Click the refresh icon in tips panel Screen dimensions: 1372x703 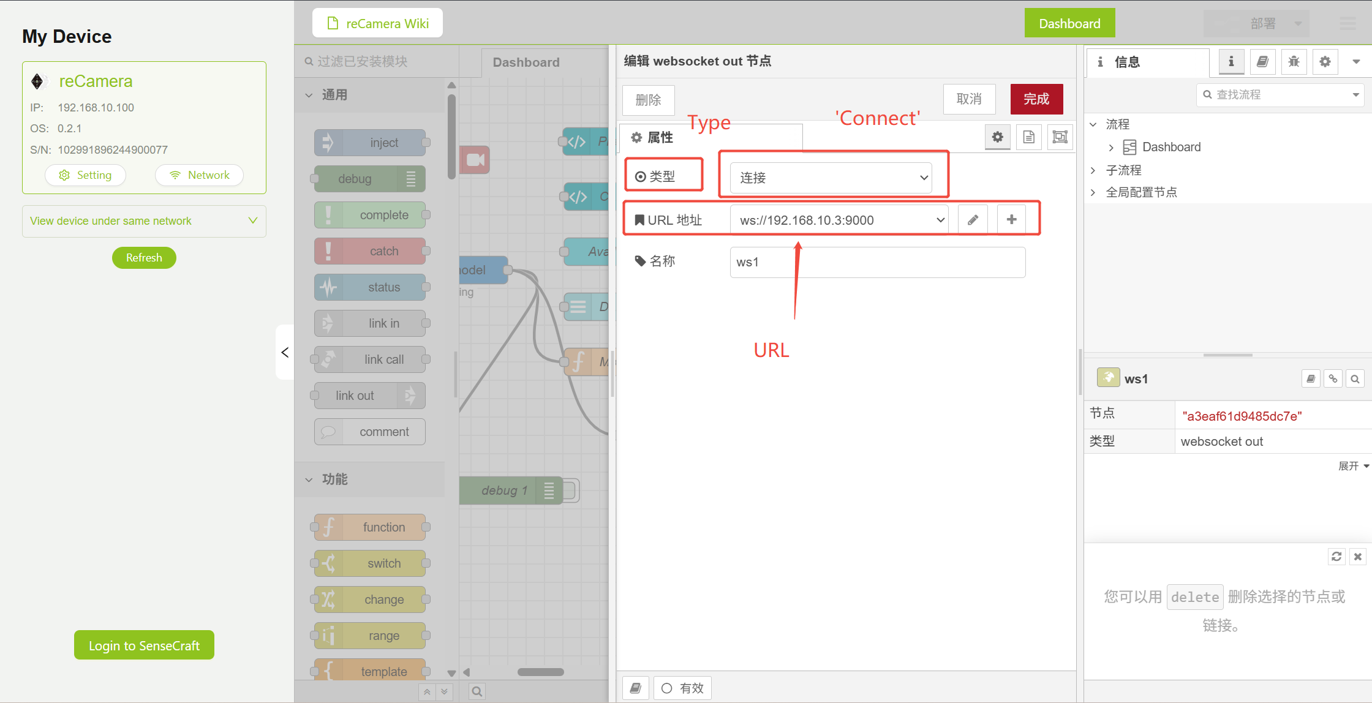[x=1336, y=556]
